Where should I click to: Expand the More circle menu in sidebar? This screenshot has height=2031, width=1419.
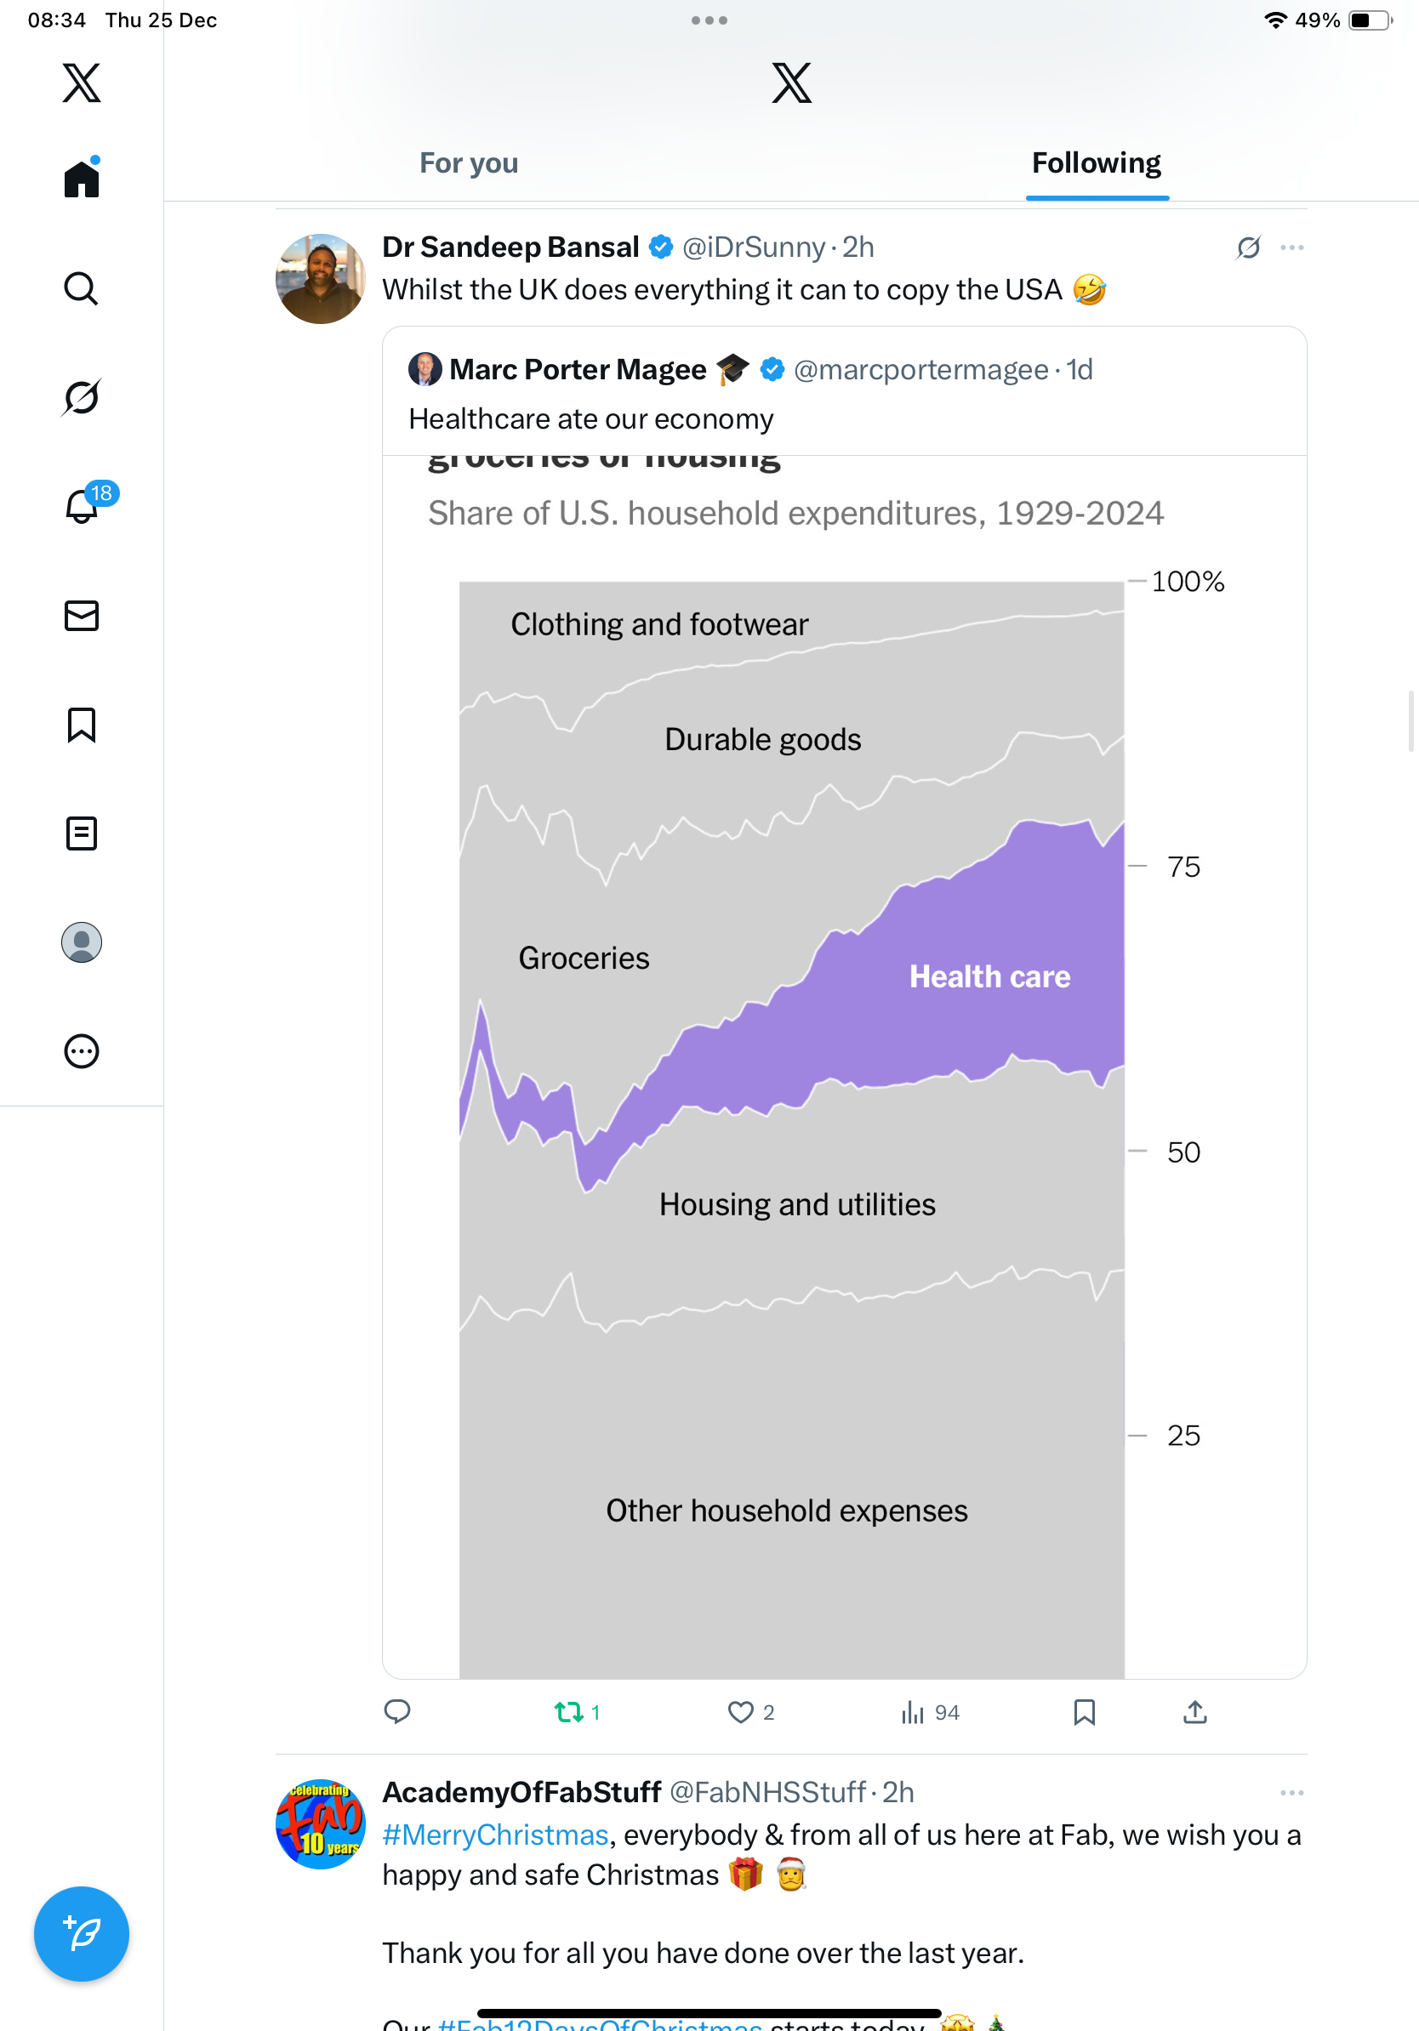82,1051
